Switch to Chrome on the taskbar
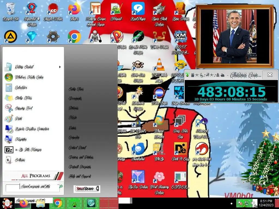 [x=57, y=203]
